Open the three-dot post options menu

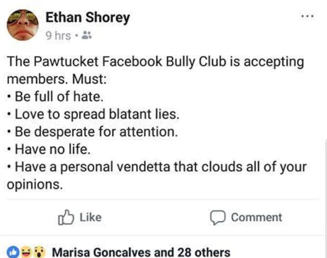[307, 16]
